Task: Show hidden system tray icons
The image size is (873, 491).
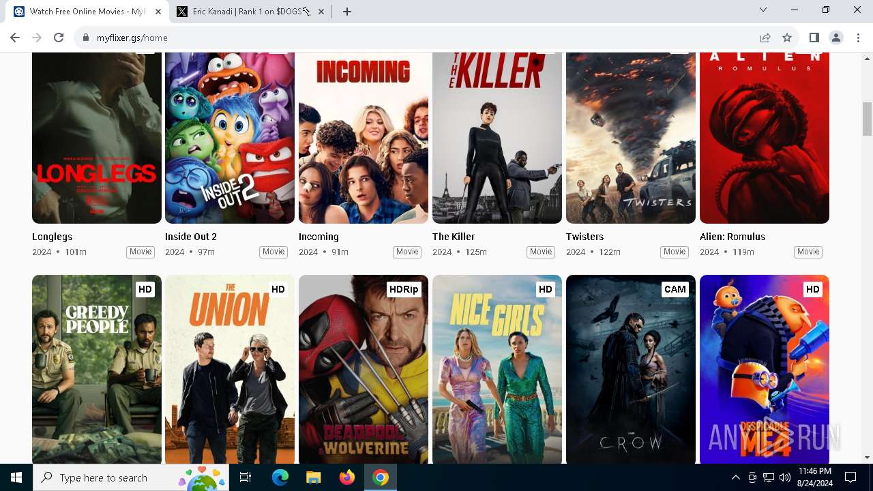Action: [735, 477]
